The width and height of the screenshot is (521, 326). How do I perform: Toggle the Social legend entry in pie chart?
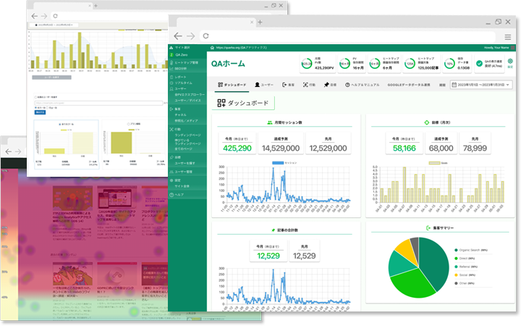point(465,275)
